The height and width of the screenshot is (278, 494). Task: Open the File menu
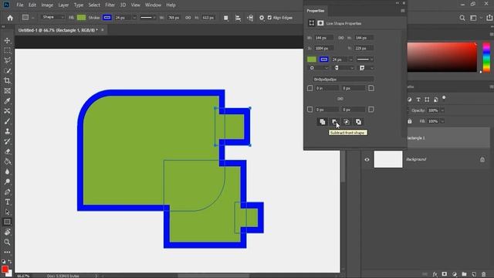[x=20, y=5]
